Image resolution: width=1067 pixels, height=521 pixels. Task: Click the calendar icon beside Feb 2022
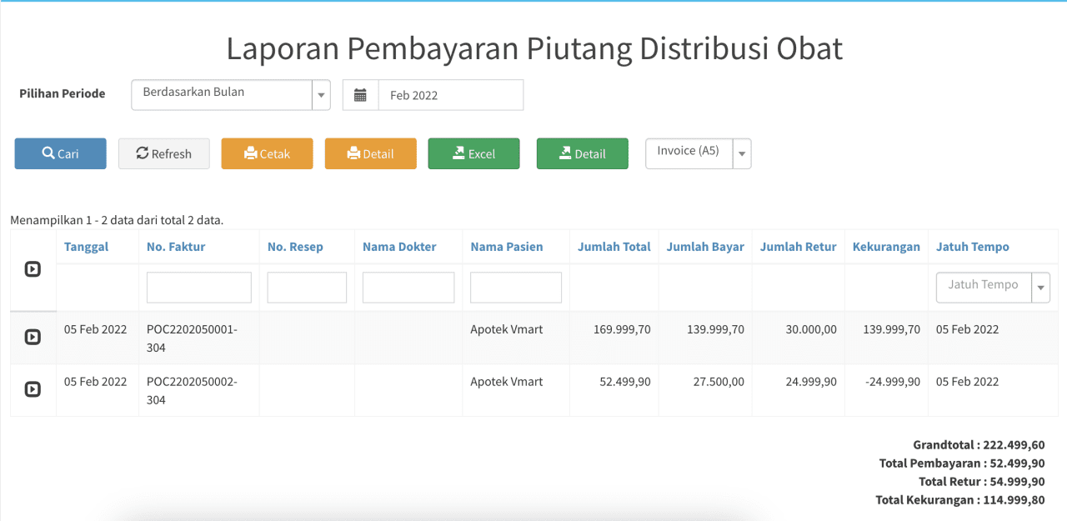coord(360,95)
